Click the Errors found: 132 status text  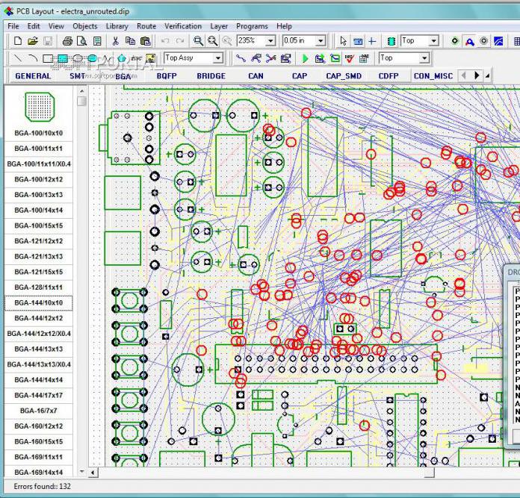(x=42, y=486)
